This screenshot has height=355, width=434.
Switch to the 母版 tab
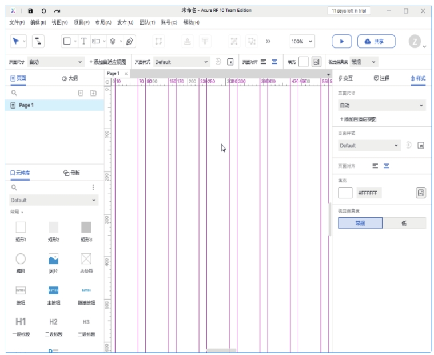(71, 173)
